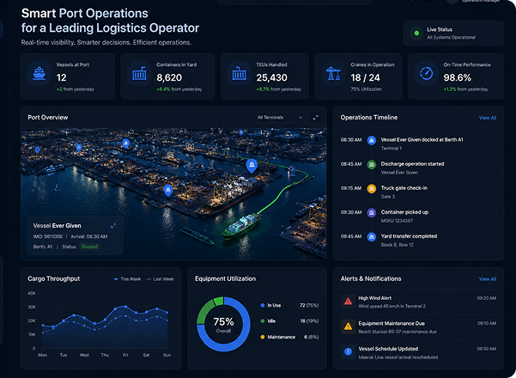The image size is (516, 378).
Task: Click the 75% Overall donut chart center
Action: click(x=223, y=325)
